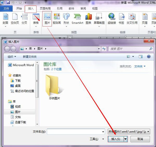The image size is (156, 147).
Task: Open 迅雷下载 in sidebar
Action: [18, 122]
